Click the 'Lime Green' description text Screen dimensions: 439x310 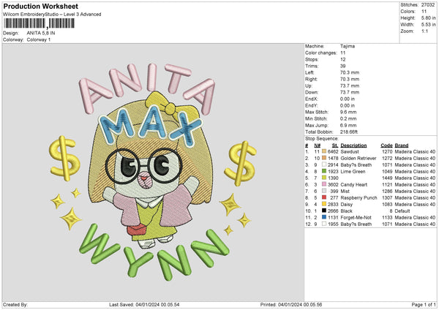click(353, 171)
